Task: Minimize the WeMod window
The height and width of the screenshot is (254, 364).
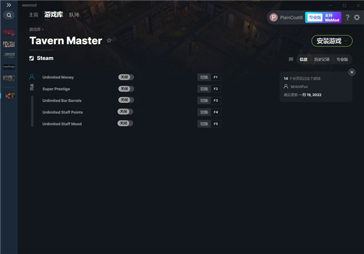Action: 330,5
